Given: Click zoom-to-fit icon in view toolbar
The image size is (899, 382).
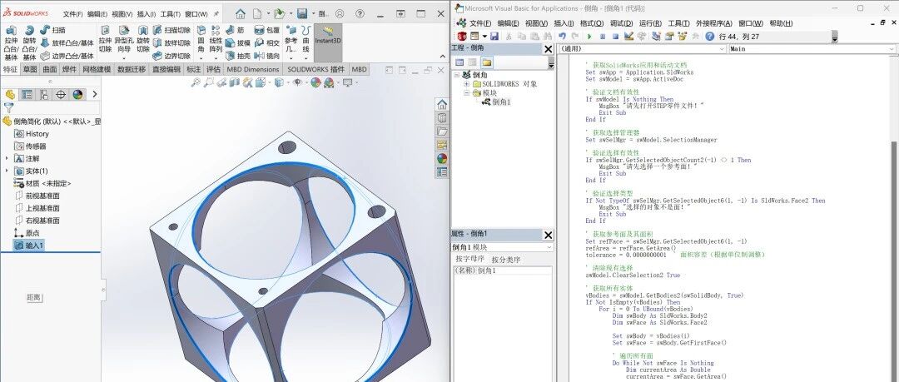Looking at the screenshot, I should point(196,82).
